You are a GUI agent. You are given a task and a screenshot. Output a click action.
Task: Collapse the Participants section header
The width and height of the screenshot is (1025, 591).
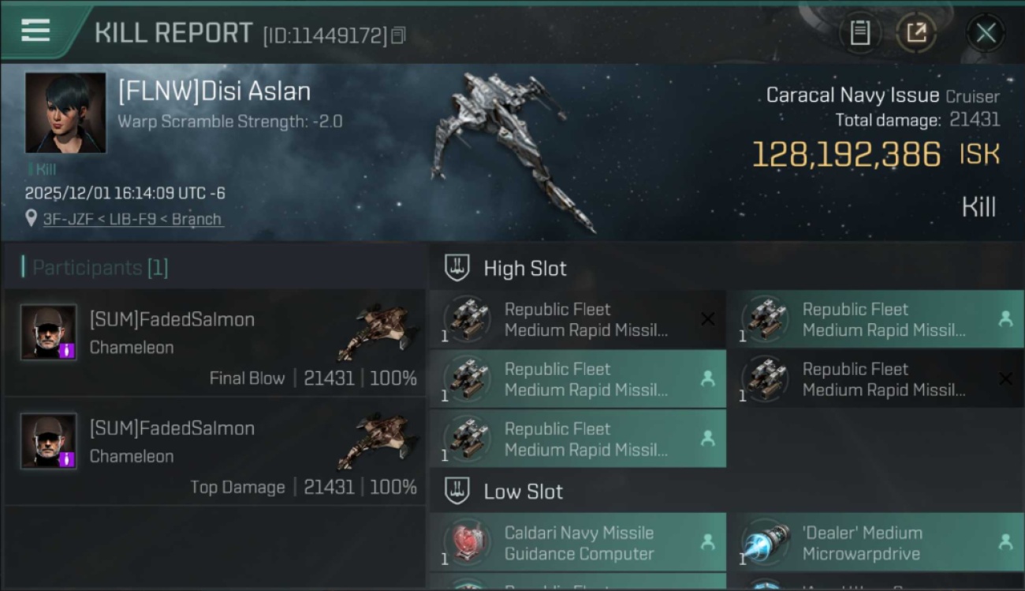pyautogui.click(x=99, y=268)
